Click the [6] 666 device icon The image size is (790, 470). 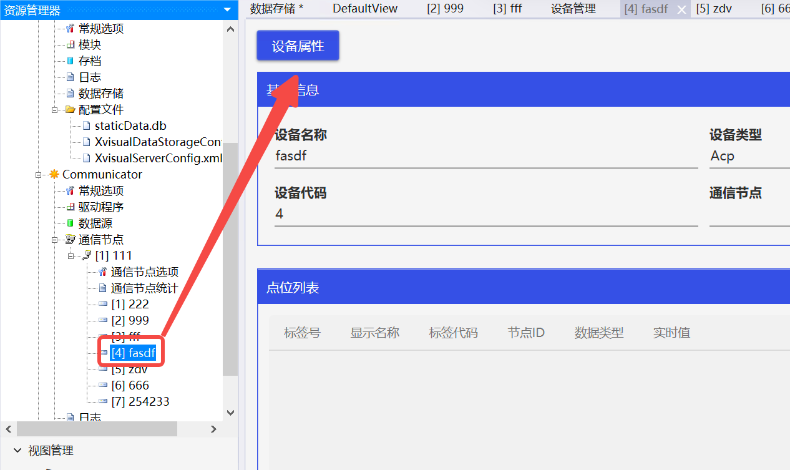103,386
